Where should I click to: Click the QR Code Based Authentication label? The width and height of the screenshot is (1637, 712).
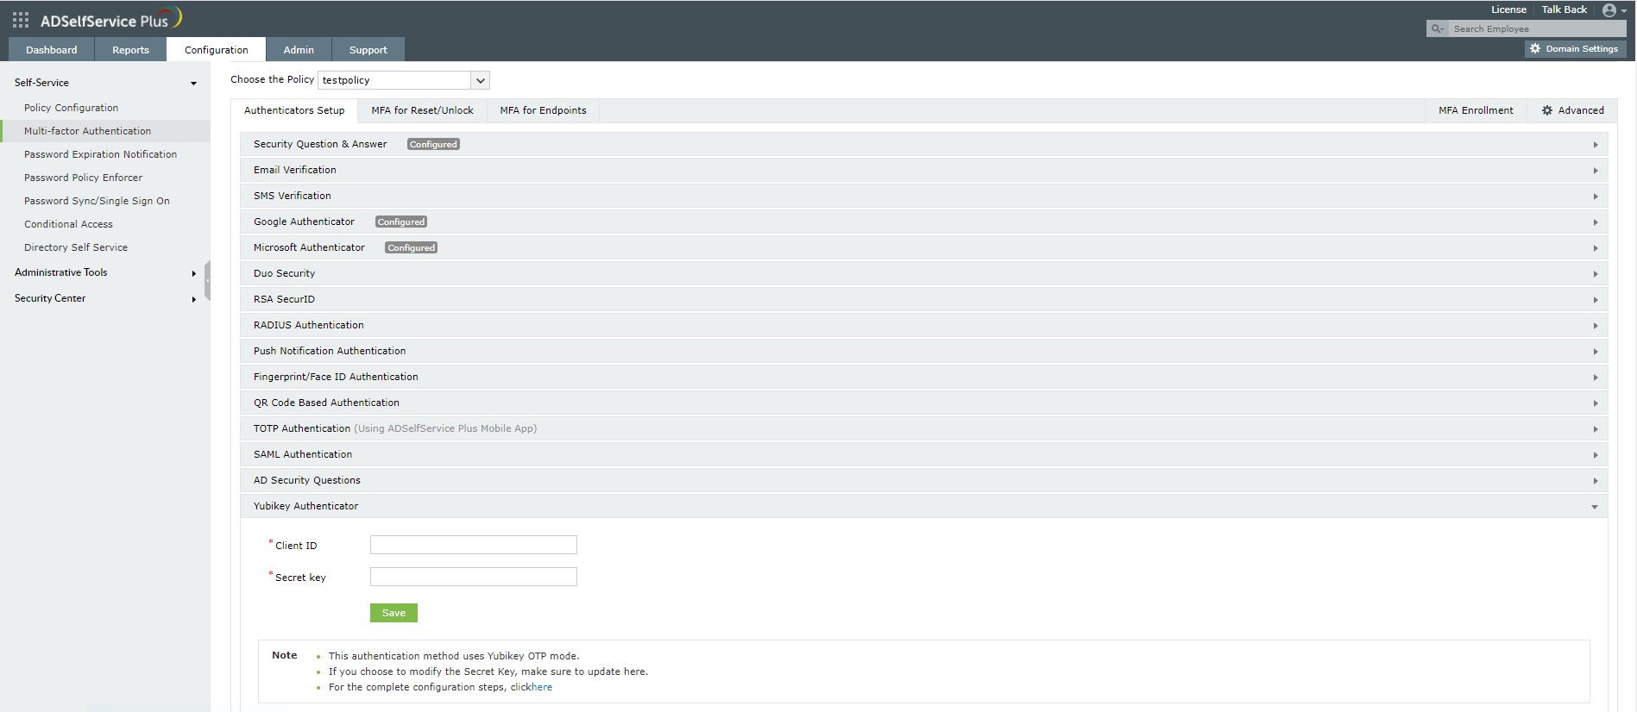(327, 403)
